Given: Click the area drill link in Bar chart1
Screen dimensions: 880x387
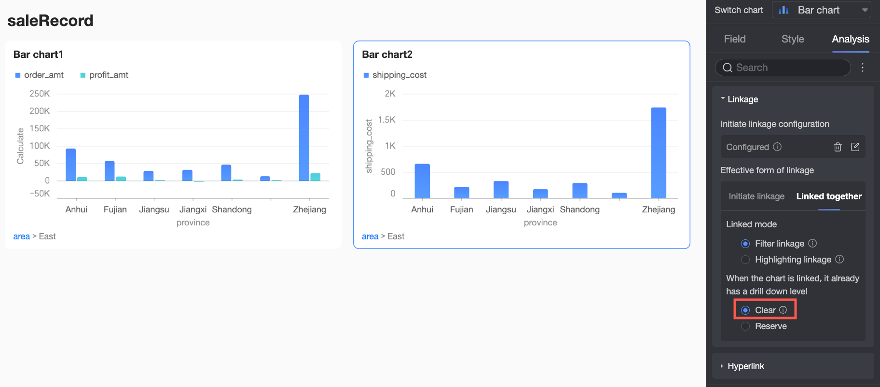Looking at the screenshot, I should (x=21, y=236).
